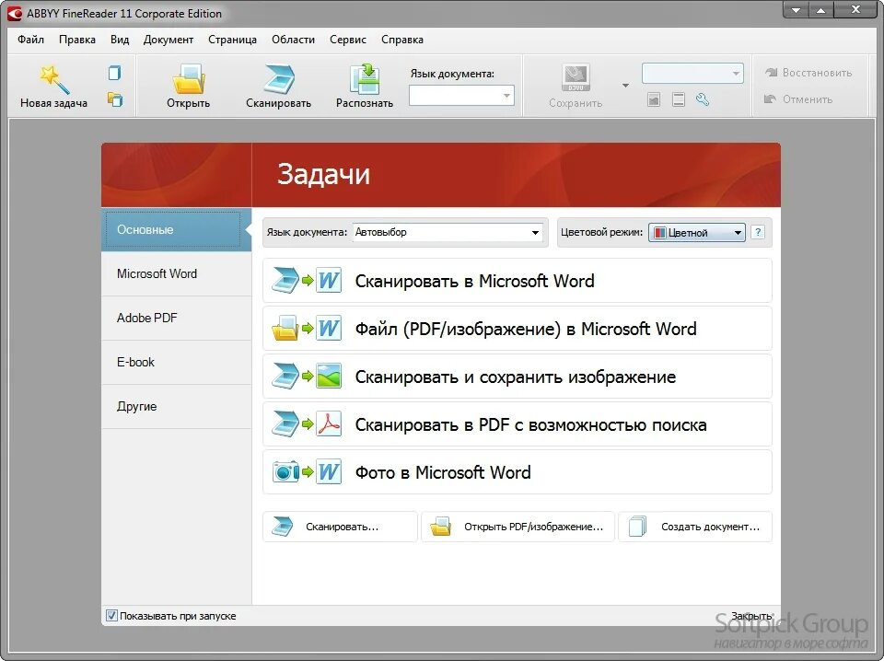The width and height of the screenshot is (884, 661).
Task: Click the Новая задача wand icon
Action: (54, 79)
